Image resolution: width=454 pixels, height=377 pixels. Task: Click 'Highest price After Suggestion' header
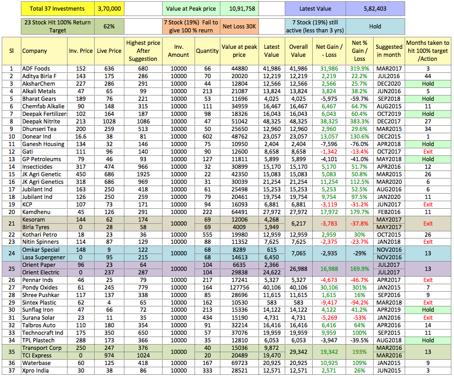[143, 51]
